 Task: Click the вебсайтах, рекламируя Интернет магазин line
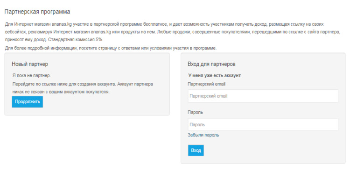(x=173, y=32)
